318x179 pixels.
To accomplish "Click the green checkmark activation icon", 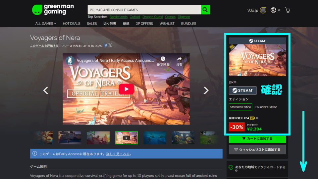I will pos(231,167).
